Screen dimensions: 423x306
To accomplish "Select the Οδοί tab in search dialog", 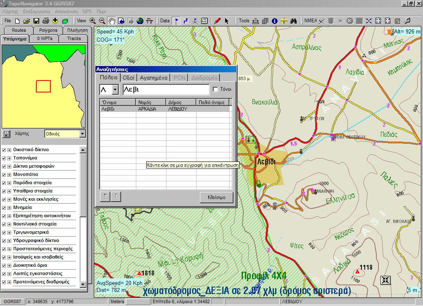I will (128, 78).
